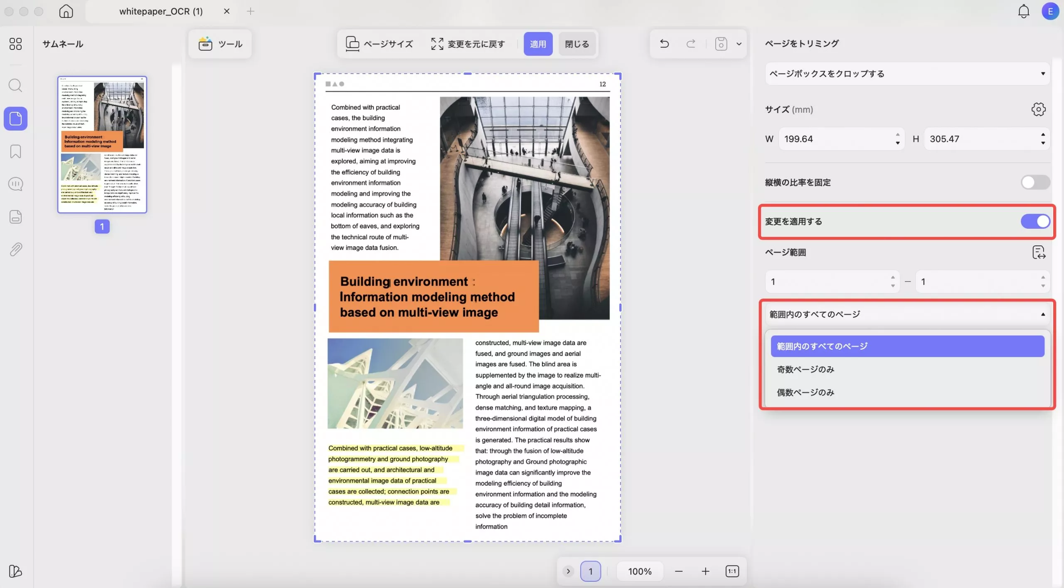The height and width of the screenshot is (588, 1064).
Task: Open the grid view icon at sidebar top
Action: (x=15, y=44)
